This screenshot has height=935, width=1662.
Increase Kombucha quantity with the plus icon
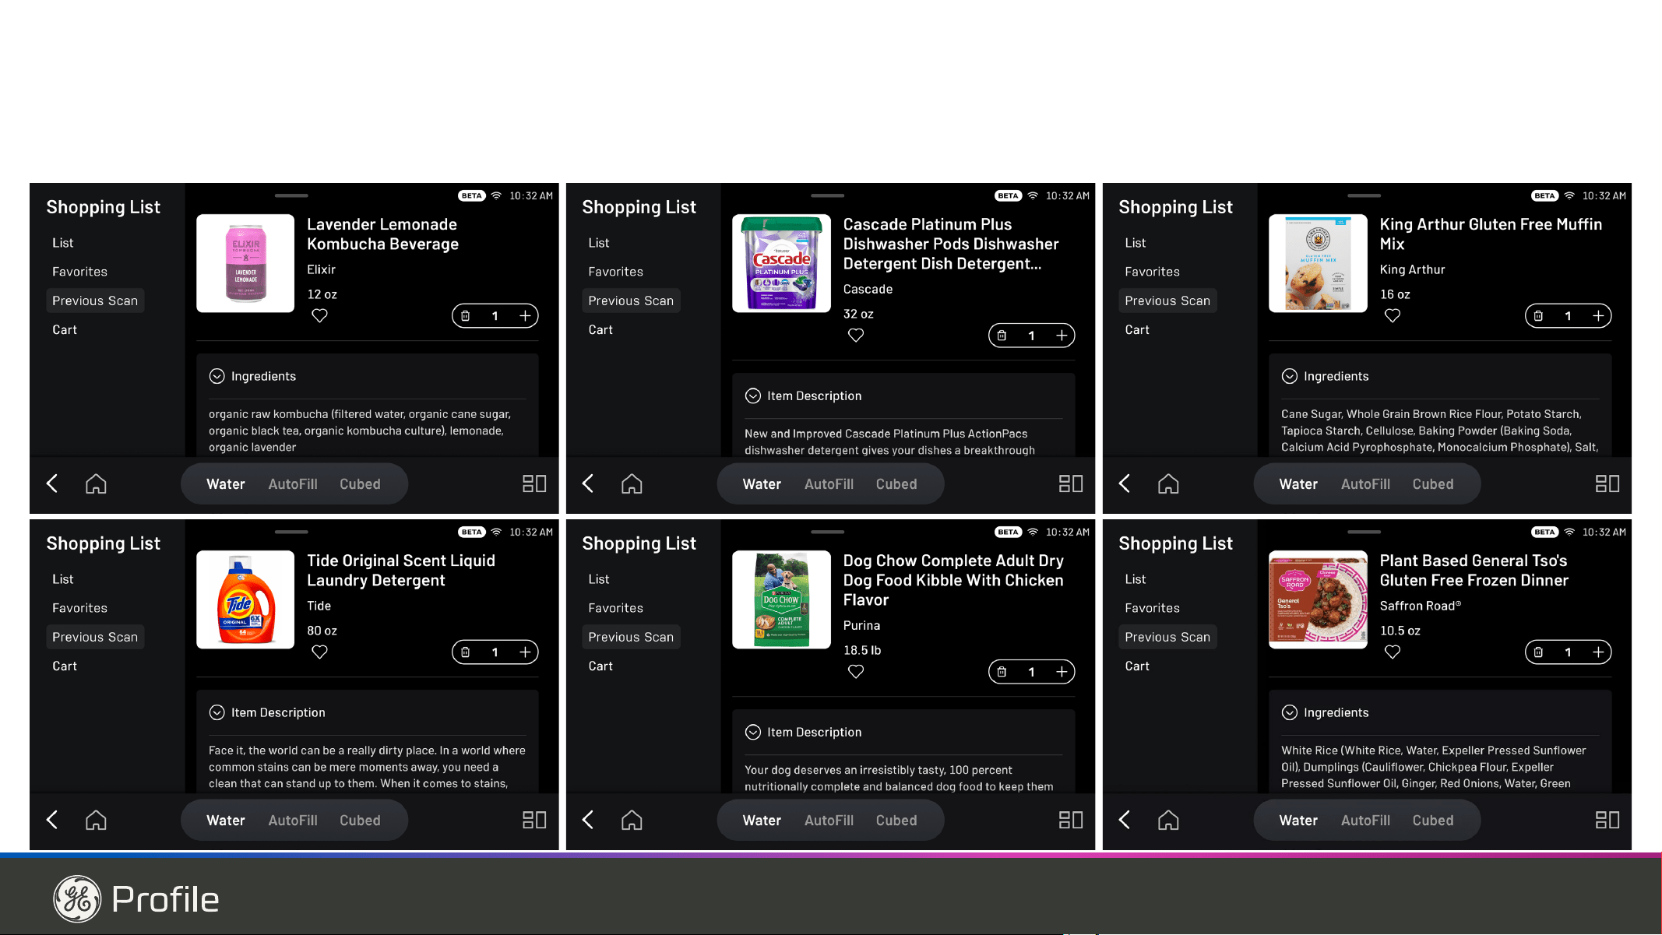coord(525,315)
